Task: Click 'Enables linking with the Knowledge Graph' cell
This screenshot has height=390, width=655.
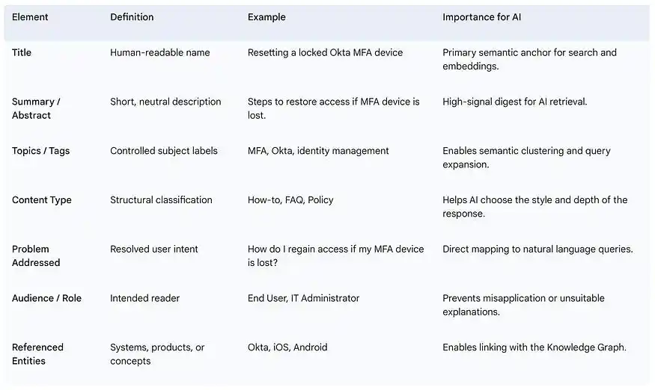Action: click(x=534, y=347)
